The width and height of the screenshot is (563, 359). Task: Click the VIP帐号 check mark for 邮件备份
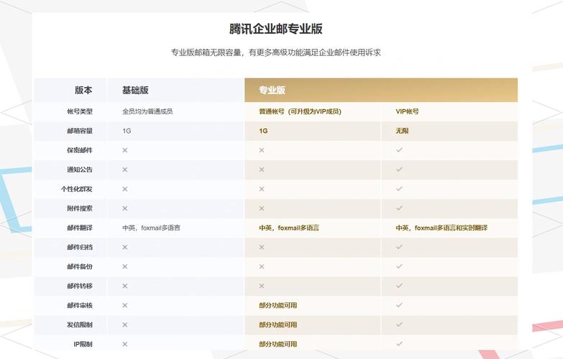(x=399, y=266)
